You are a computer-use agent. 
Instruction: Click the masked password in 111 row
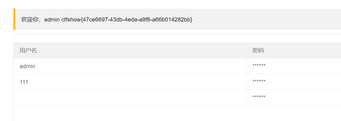[259, 81]
